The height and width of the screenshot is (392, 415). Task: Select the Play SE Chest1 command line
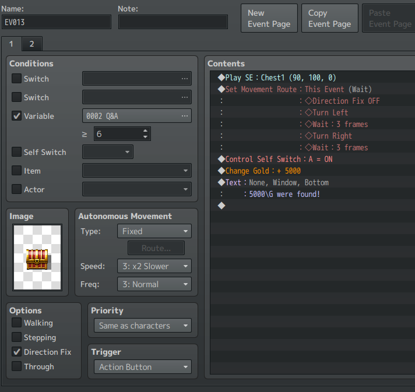tap(312, 77)
